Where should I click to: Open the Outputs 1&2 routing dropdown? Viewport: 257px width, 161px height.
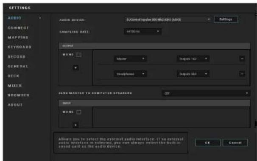point(193,59)
